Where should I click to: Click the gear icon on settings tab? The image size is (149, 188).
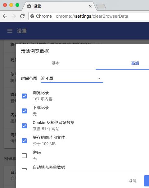tap(29, 6)
